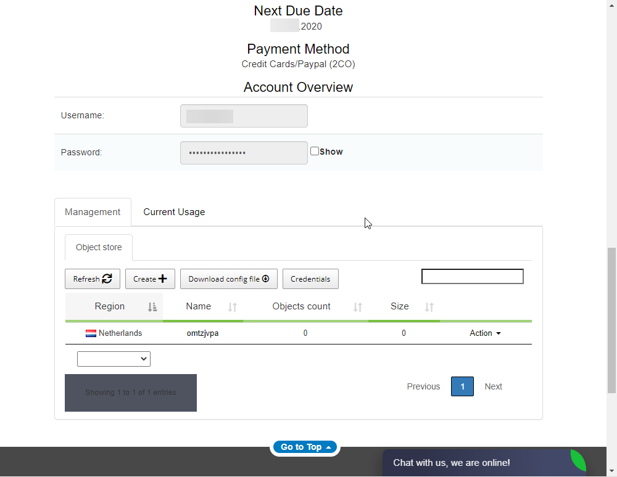
Task: Click the Previous pagination link
Action: (x=423, y=386)
